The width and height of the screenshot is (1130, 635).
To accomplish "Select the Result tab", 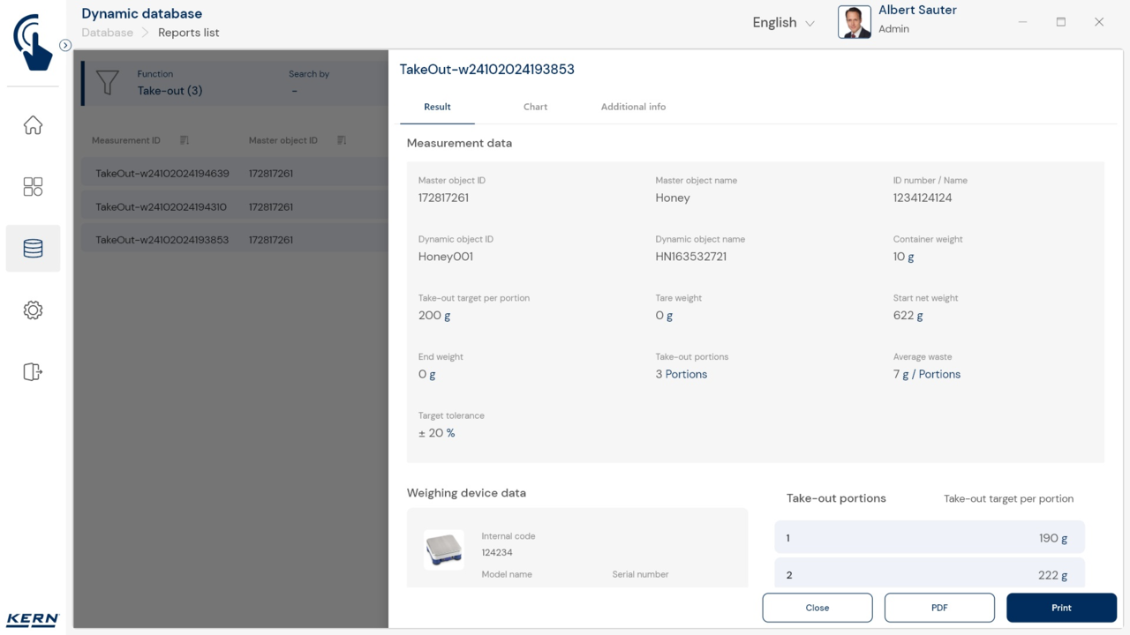I will tap(437, 107).
